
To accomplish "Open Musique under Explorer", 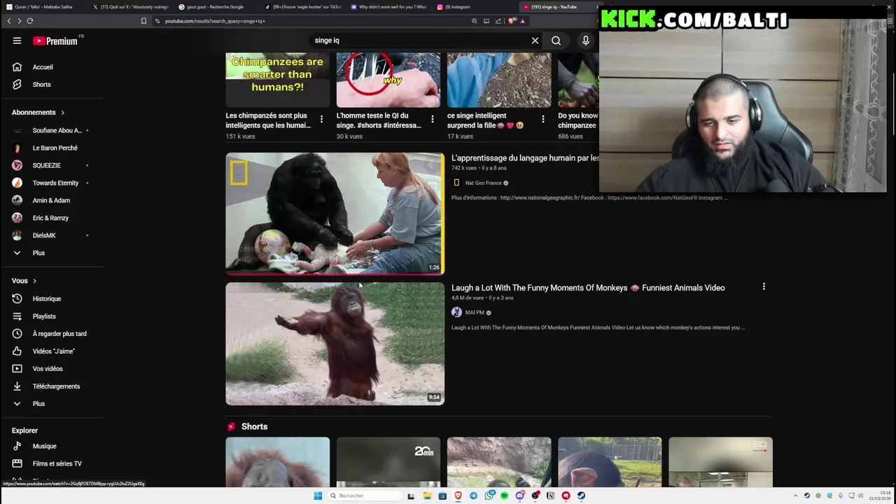I will (x=44, y=446).
